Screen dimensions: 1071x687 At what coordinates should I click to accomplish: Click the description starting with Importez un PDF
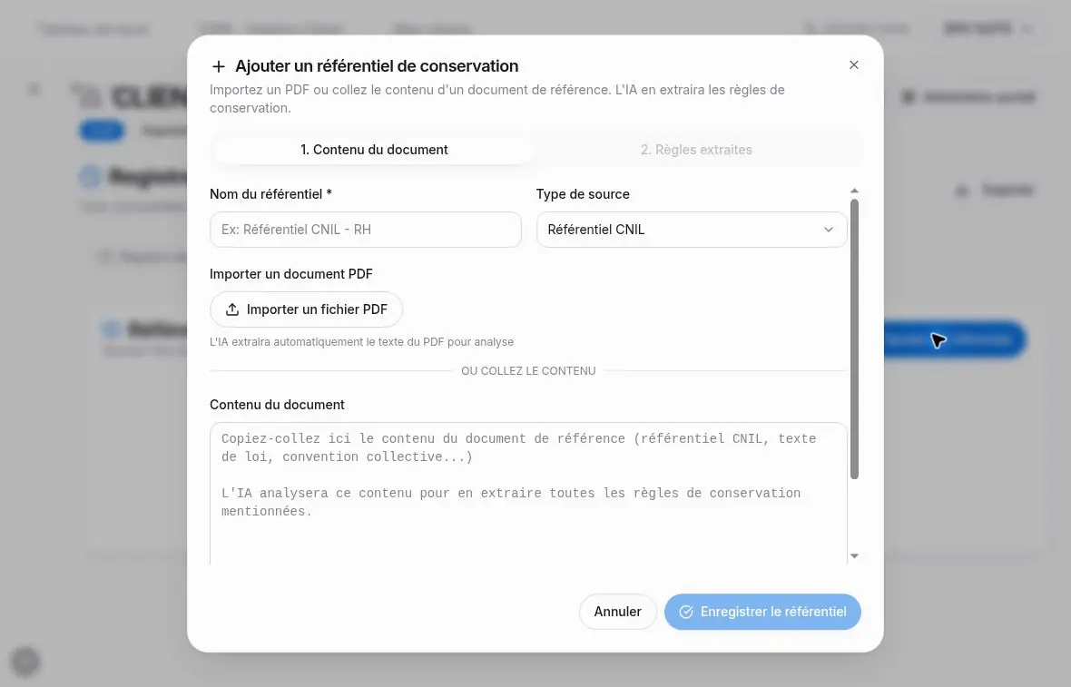click(x=496, y=99)
